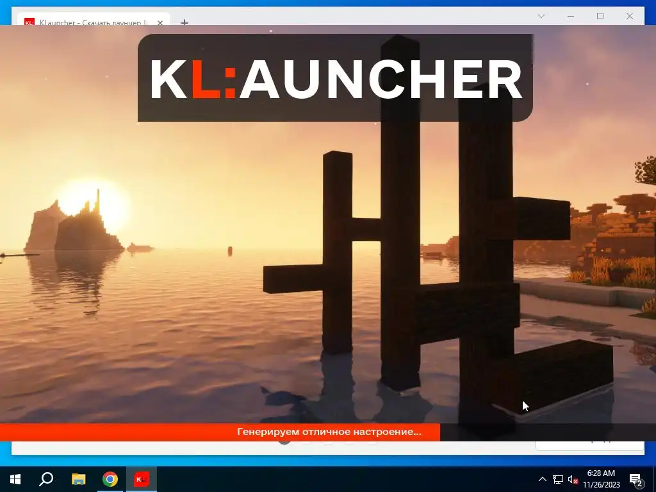Screen dimensions: 656x492
Task: Open muted volume tray icon
Action: 573,479
